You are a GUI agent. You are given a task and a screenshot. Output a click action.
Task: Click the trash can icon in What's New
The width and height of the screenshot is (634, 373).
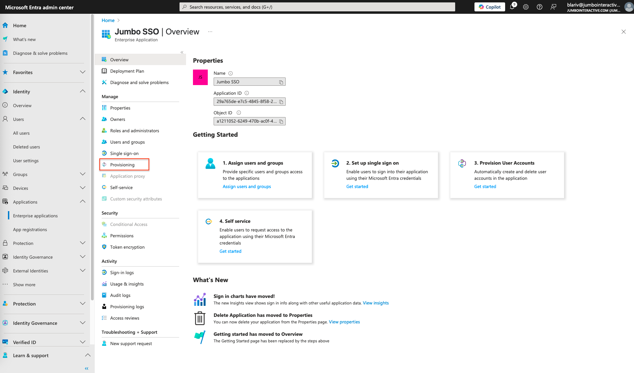[200, 318]
